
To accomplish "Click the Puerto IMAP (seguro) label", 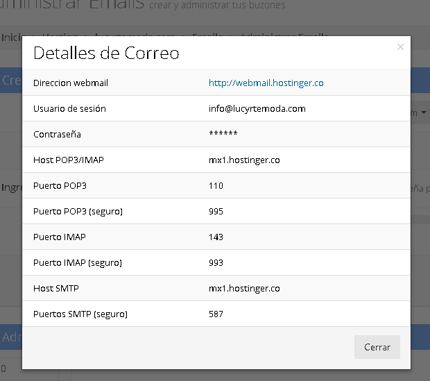I will (x=78, y=263).
